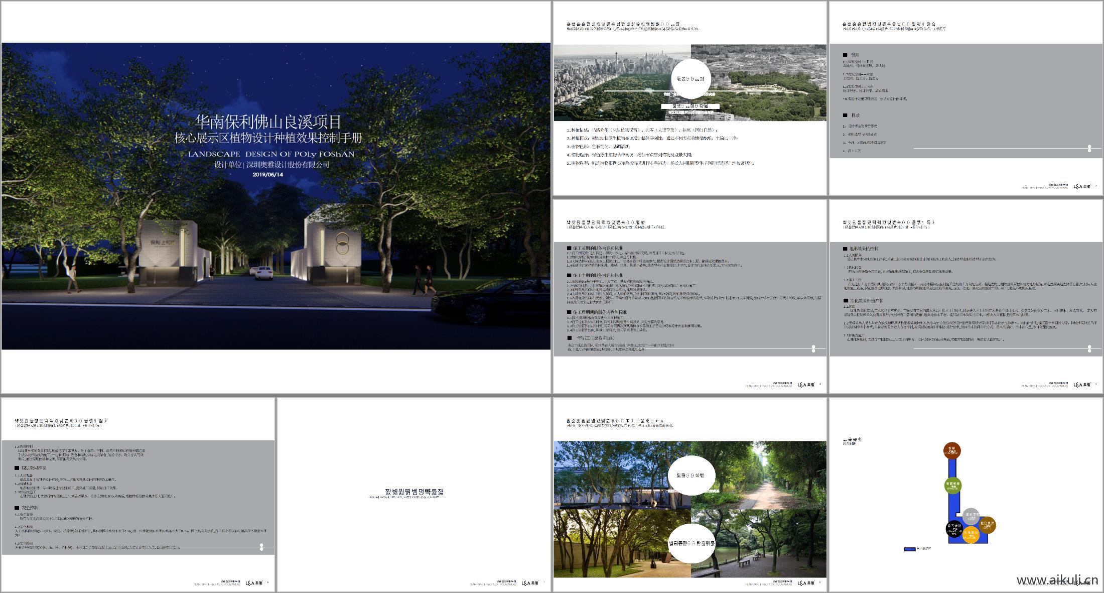Image resolution: width=1104 pixels, height=593 pixels.
Task: Click the circular 8 emblem on gate pavilion
Action: tap(343, 242)
